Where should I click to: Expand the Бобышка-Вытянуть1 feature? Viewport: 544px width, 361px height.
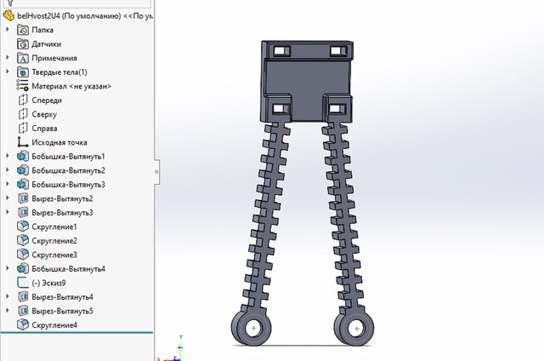pyautogui.click(x=8, y=157)
